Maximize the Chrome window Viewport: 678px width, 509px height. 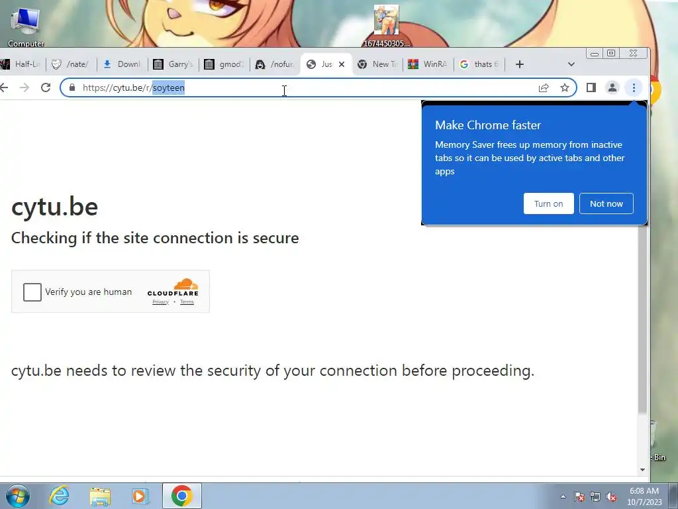[x=611, y=53]
